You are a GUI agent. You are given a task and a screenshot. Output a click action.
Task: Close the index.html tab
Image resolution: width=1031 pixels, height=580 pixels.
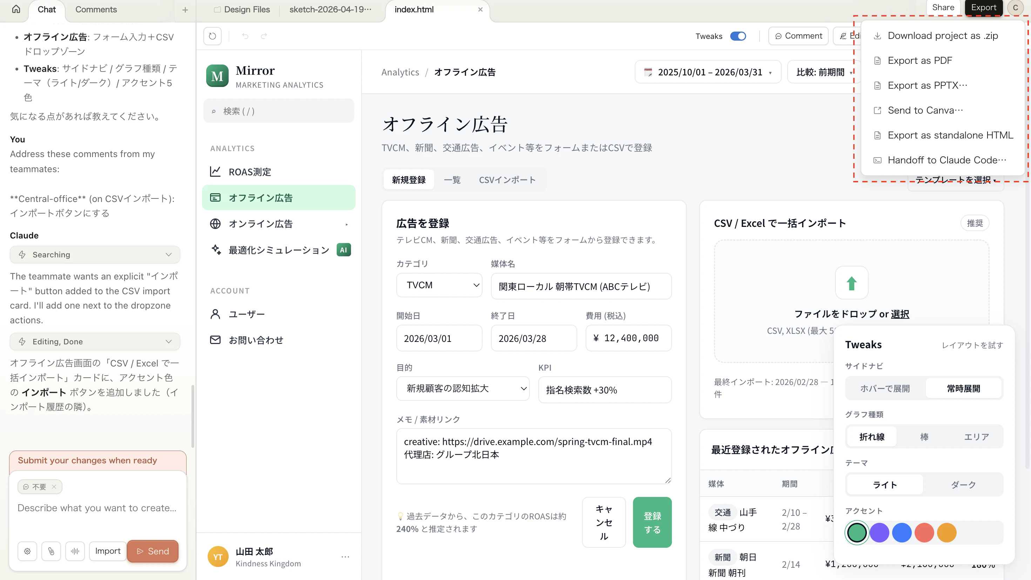(x=480, y=9)
